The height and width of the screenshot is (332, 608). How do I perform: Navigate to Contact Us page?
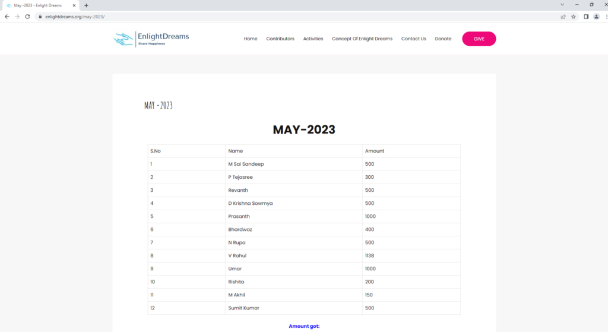pyautogui.click(x=413, y=39)
